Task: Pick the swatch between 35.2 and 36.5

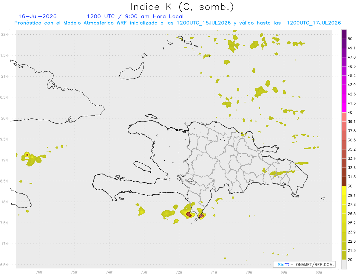Action: pos(344,145)
